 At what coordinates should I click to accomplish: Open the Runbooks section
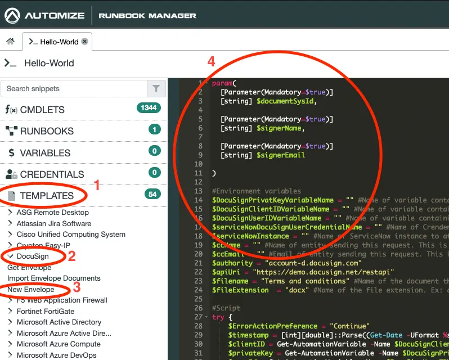47,131
